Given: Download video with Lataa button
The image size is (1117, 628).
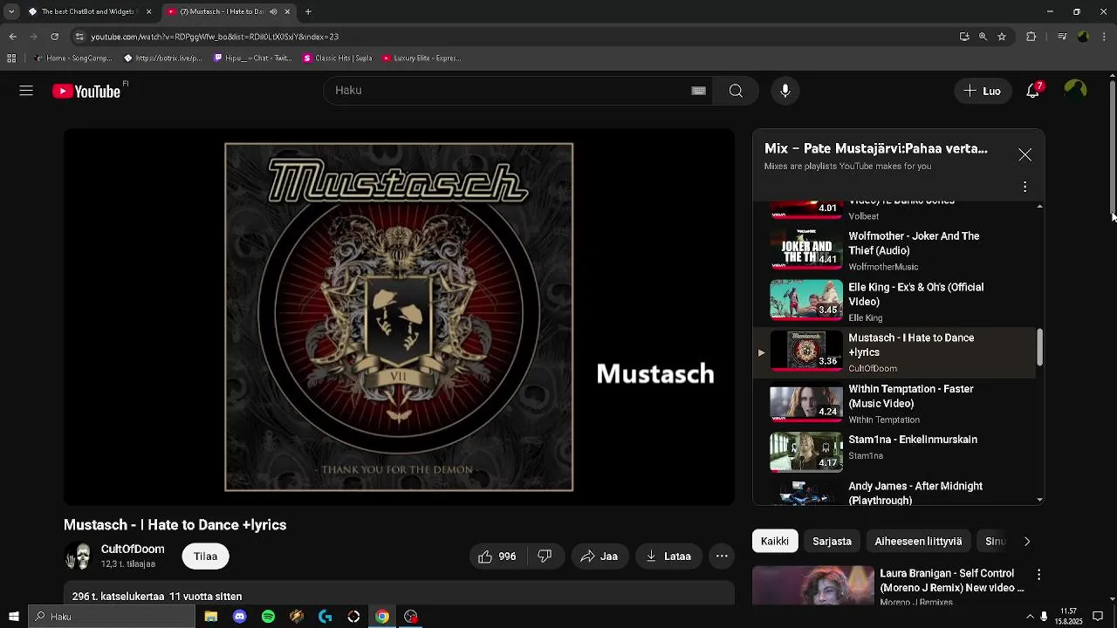Looking at the screenshot, I should (x=669, y=556).
